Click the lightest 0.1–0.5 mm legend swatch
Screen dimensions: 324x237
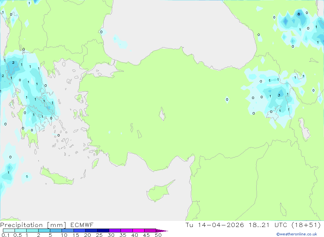[9, 231]
